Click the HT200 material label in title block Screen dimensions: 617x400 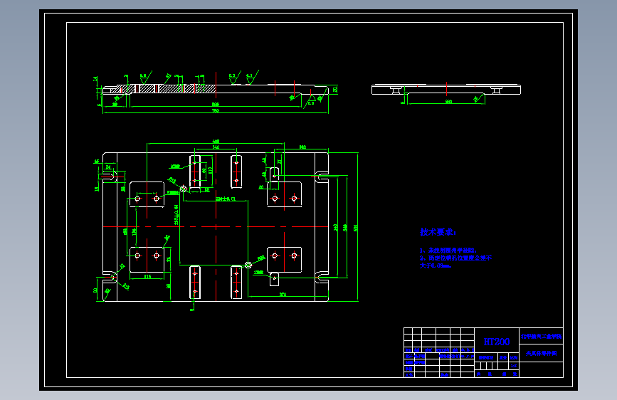coord(497,342)
